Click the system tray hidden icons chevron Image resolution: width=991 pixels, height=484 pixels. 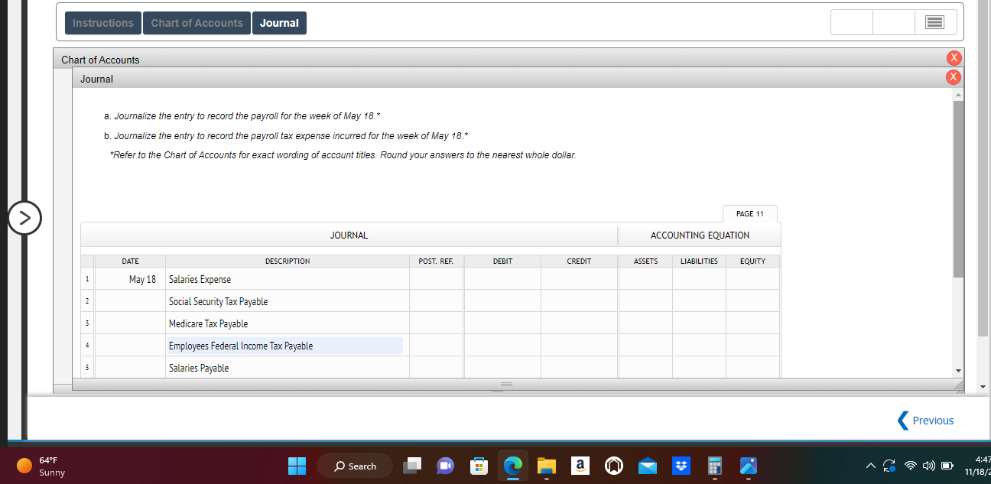870,465
